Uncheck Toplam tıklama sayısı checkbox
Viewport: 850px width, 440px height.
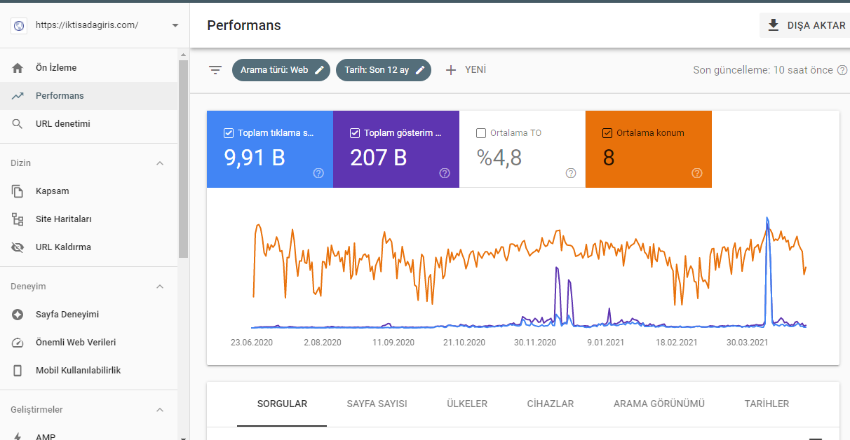click(x=228, y=133)
